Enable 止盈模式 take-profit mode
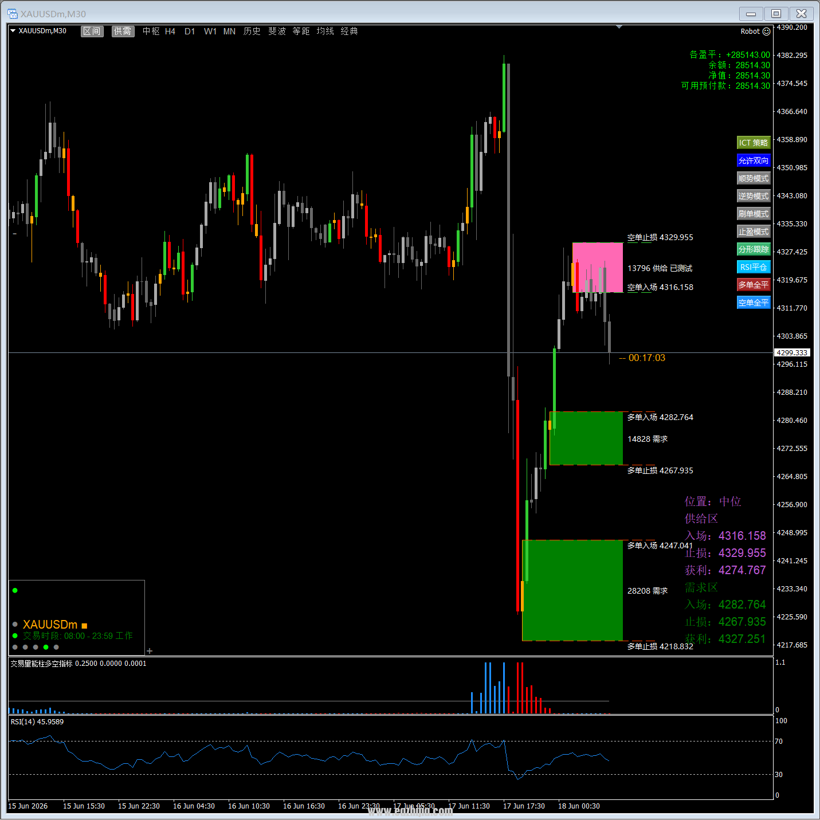820x820 pixels. point(754,232)
